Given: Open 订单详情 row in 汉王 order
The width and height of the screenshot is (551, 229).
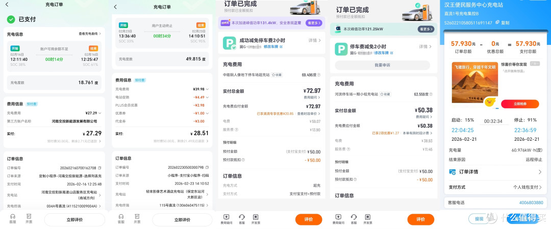Looking at the screenshot, I should click(495, 172).
